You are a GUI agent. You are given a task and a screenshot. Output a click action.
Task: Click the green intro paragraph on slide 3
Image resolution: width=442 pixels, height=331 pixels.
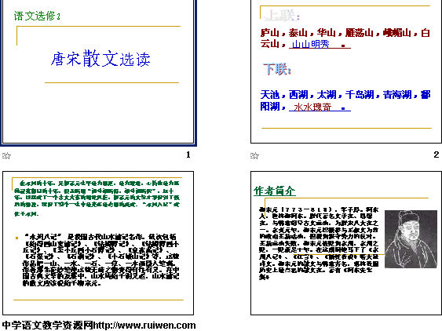tap(97, 198)
